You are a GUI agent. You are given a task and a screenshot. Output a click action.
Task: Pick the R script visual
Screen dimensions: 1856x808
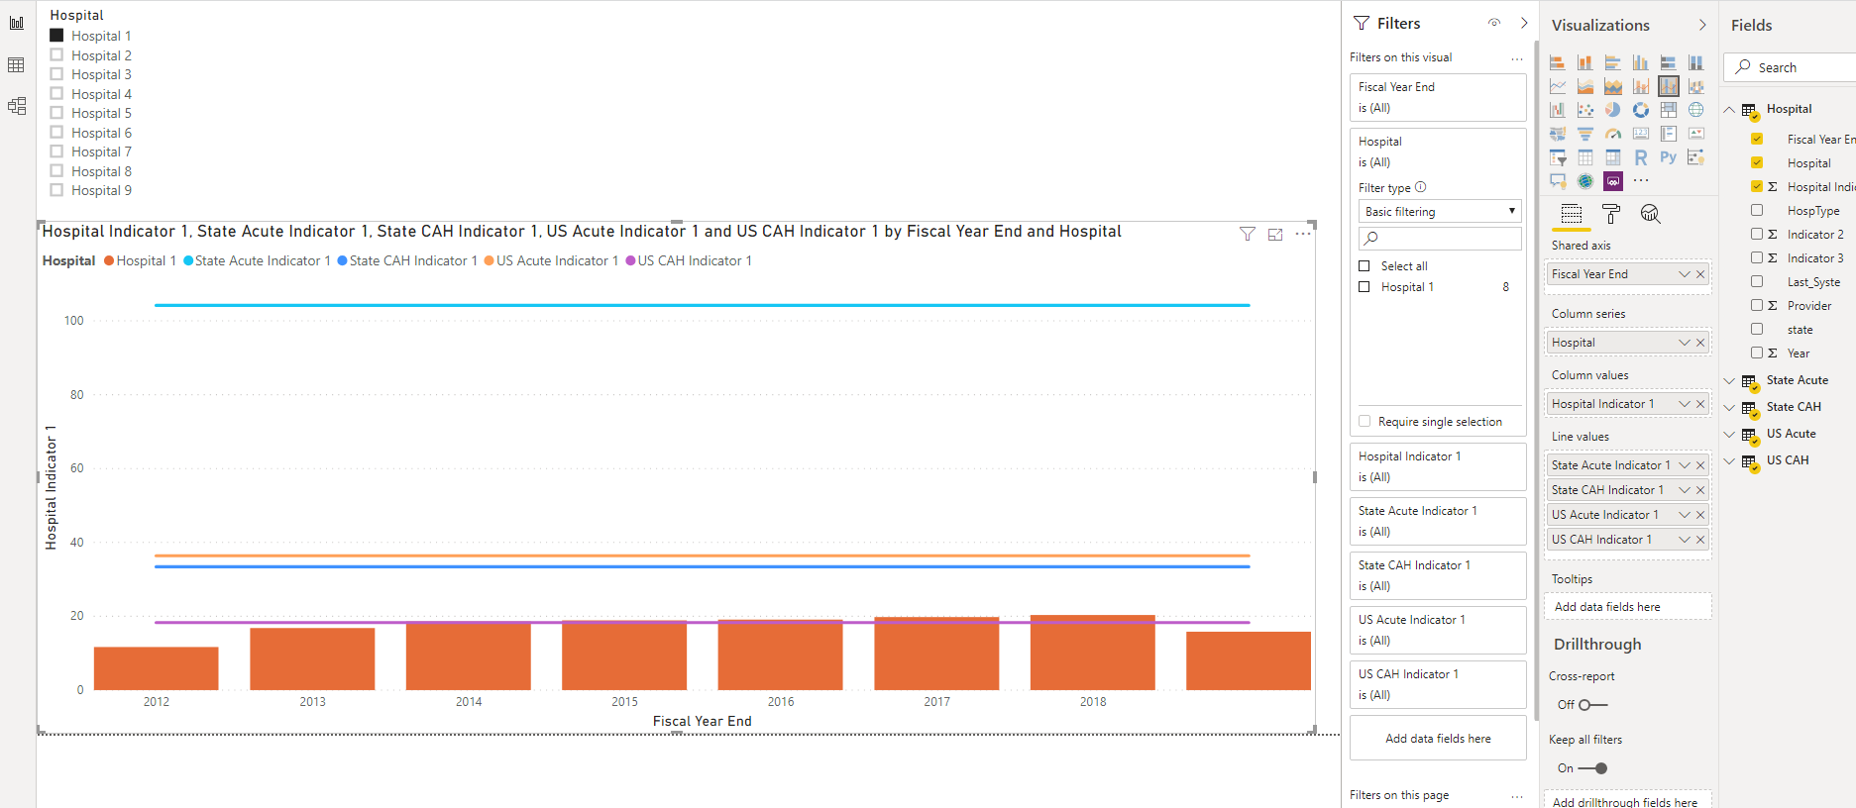coord(1641,157)
